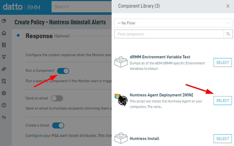
Task: Click the dRMM Environment Variable Test title
Action: [160, 57]
